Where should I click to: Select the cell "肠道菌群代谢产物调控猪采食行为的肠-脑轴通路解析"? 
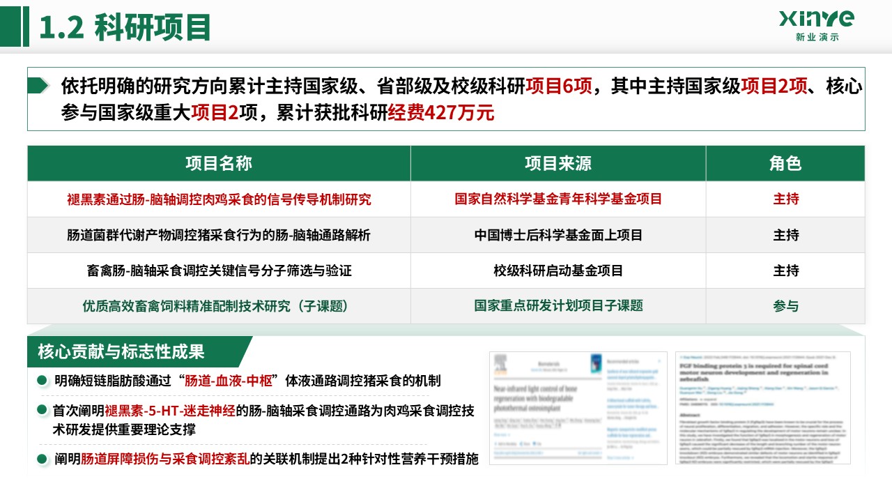coord(219,235)
